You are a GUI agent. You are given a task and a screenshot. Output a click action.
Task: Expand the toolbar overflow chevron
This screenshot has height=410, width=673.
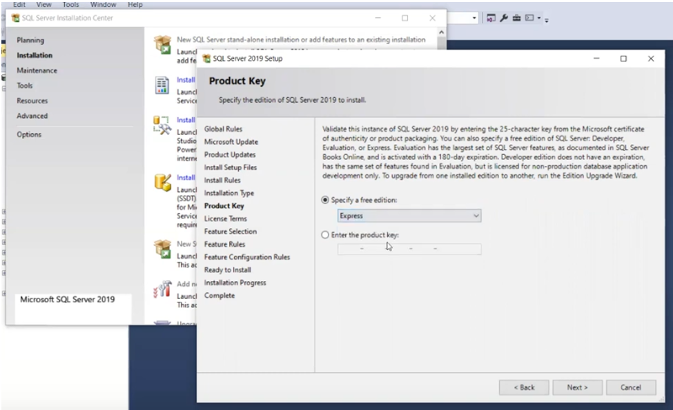[x=547, y=21]
